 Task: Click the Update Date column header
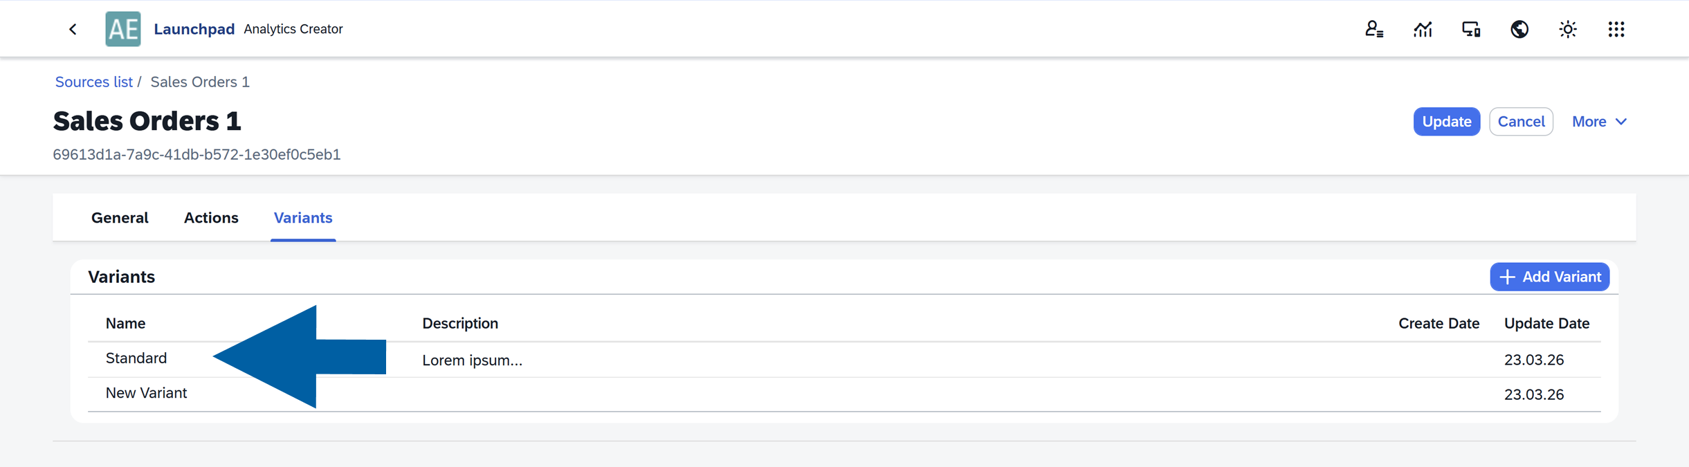pyautogui.click(x=1546, y=323)
